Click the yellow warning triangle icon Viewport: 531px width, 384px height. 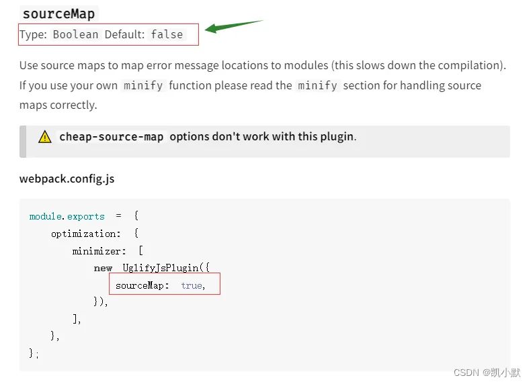pyautogui.click(x=45, y=137)
